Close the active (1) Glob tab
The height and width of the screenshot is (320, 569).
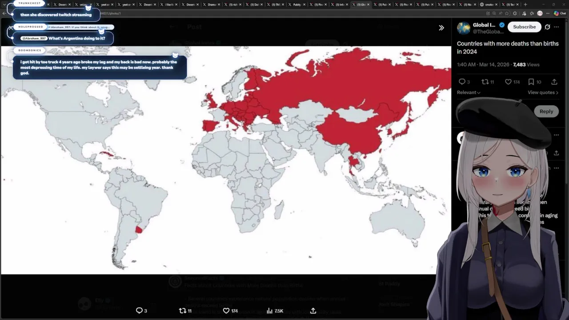(x=369, y=4)
